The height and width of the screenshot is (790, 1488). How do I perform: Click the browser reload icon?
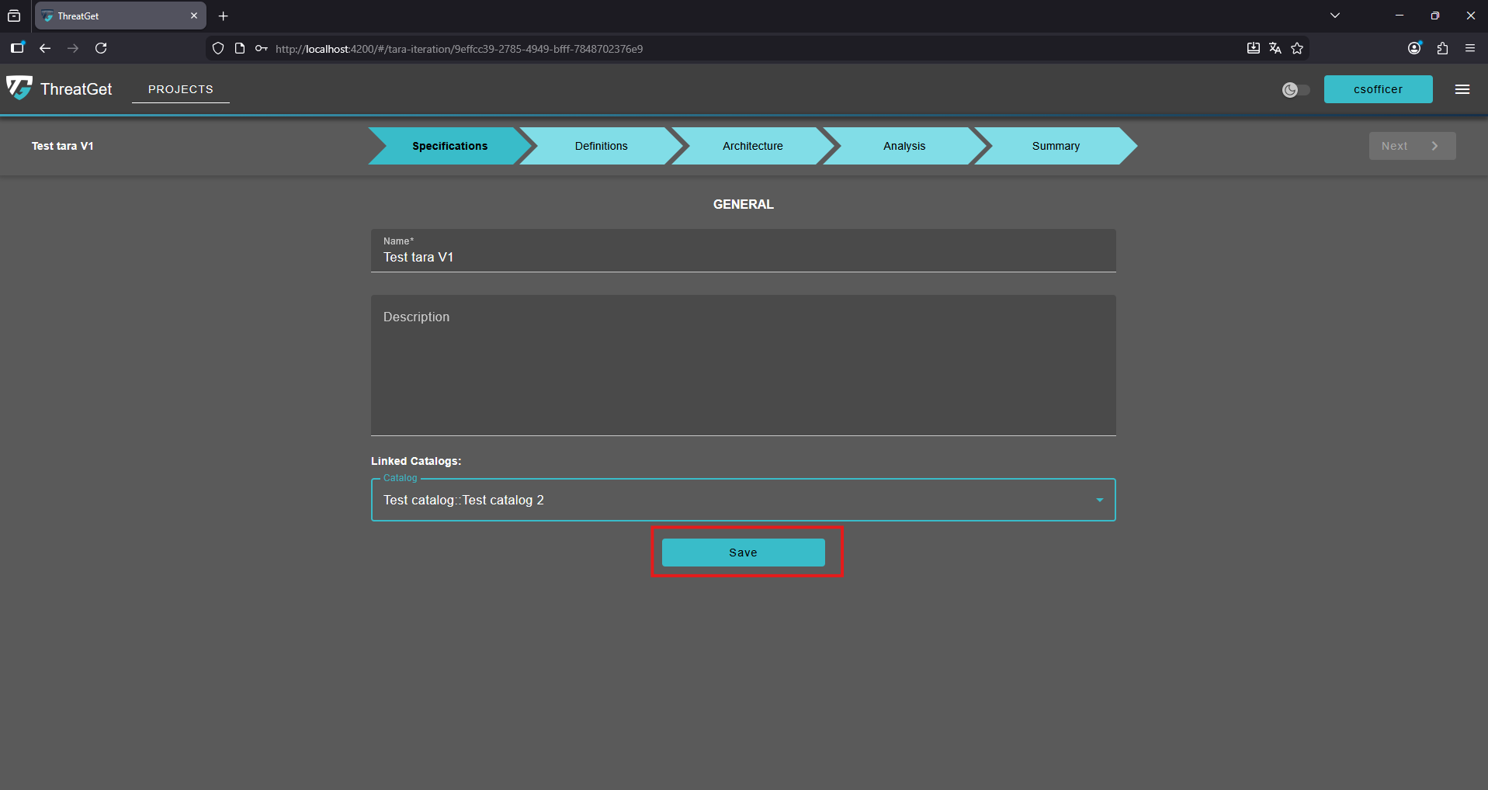pyautogui.click(x=101, y=48)
